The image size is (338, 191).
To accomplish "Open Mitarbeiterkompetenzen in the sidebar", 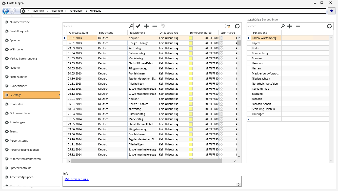I will (31, 159).
